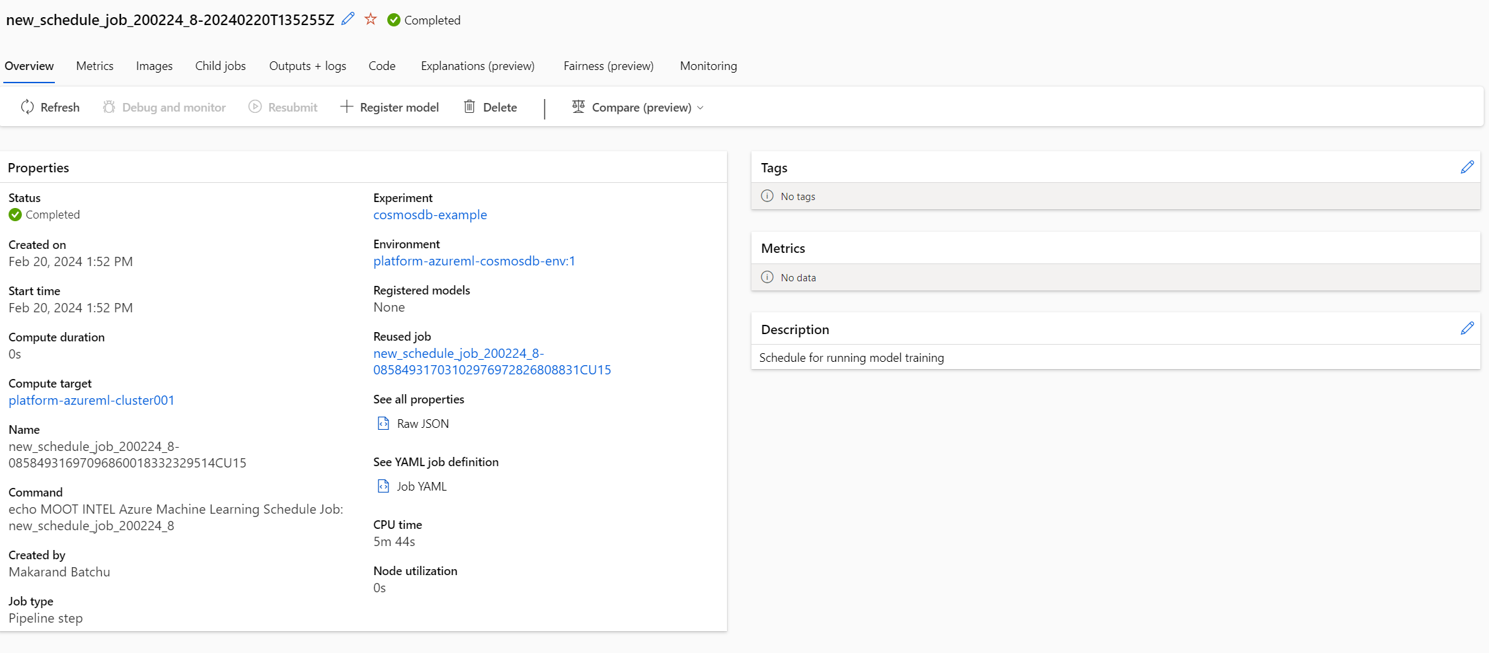This screenshot has height=653, width=1489.
Task: Click the Register model plus icon
Action: (346, 107)
